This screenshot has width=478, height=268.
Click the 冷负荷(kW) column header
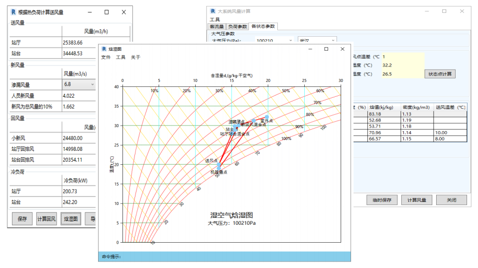(76, 181)
